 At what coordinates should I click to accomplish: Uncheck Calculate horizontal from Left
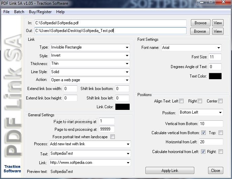203,152
